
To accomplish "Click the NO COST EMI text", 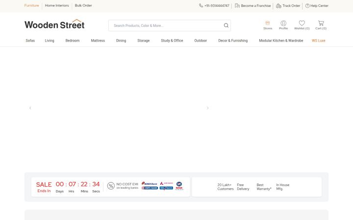I will [x=127, y=184].
